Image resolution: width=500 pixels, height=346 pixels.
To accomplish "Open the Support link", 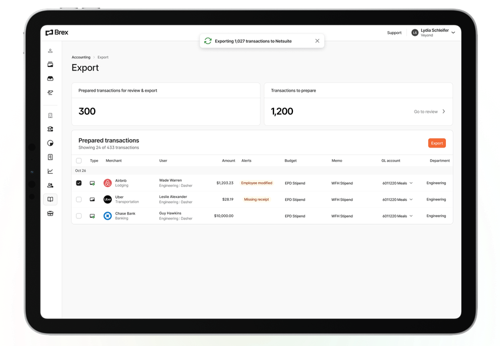I will [x=394, y=33].
